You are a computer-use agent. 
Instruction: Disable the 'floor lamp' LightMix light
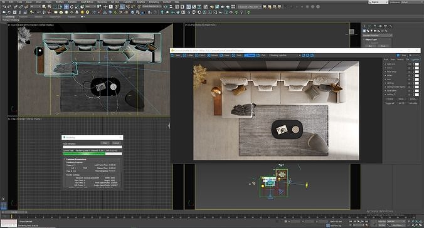coord(386,71)
